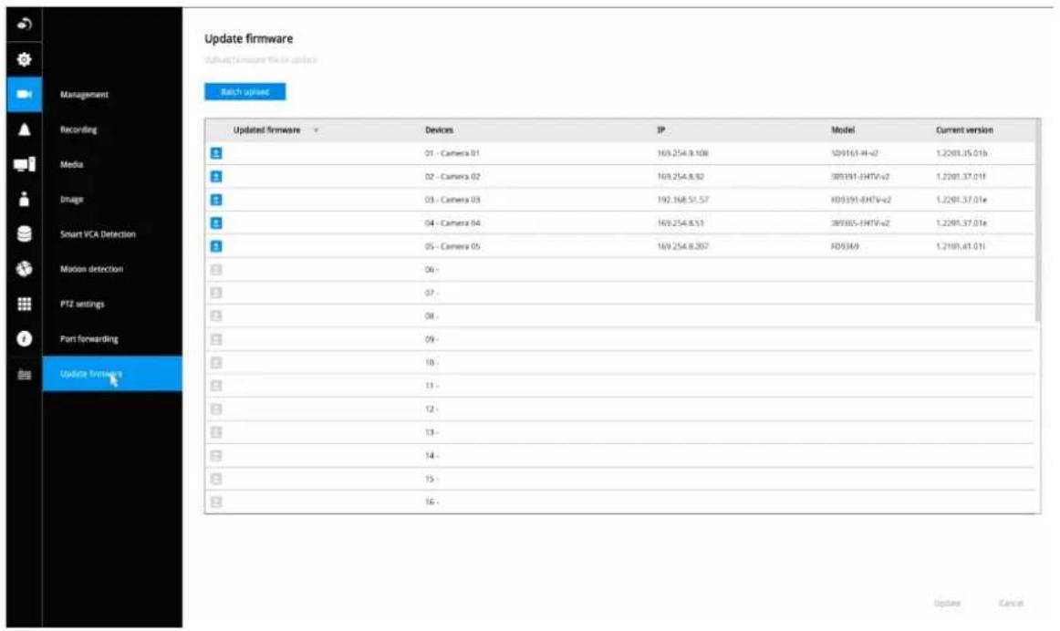Open the bottom folder-list icon in the sidebar
Screen dimensions: 1060x631
coord(25,374)
